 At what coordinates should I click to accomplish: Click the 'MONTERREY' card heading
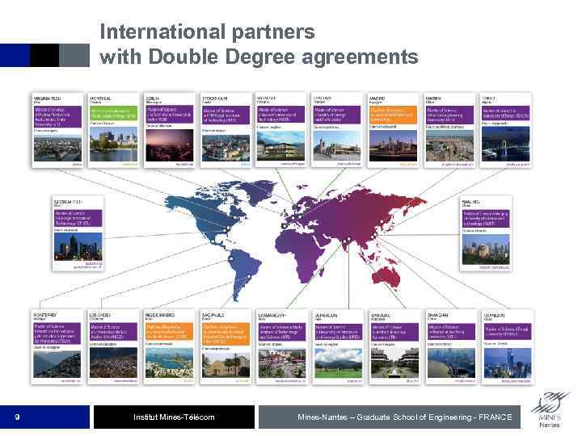tap(45, 315)
